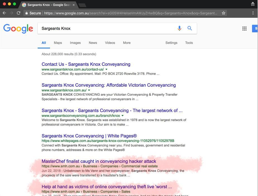Screen dimensions: 258x196
Task: Open MasterChef finalist caught in conveyancing hacker attack
Action: tap(99, 161)
